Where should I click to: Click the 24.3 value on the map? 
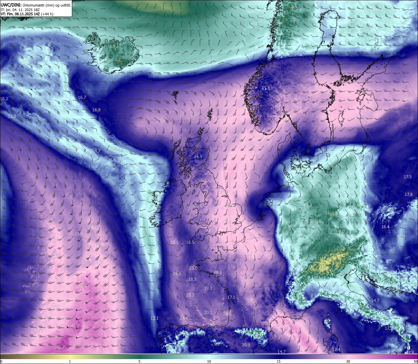point(177,274)
